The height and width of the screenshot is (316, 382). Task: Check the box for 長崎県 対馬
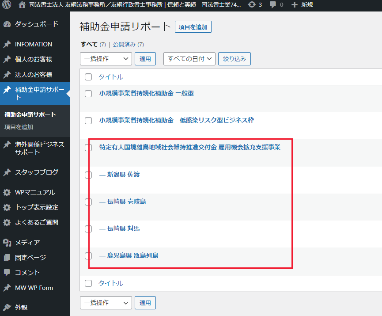(88, 228)
